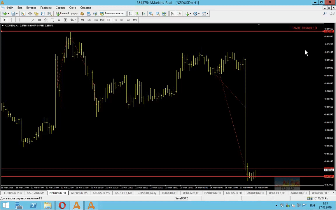Viewport: 336px width, 210px height.
Task: Select the D1 timeframe button
Action: 122,20
